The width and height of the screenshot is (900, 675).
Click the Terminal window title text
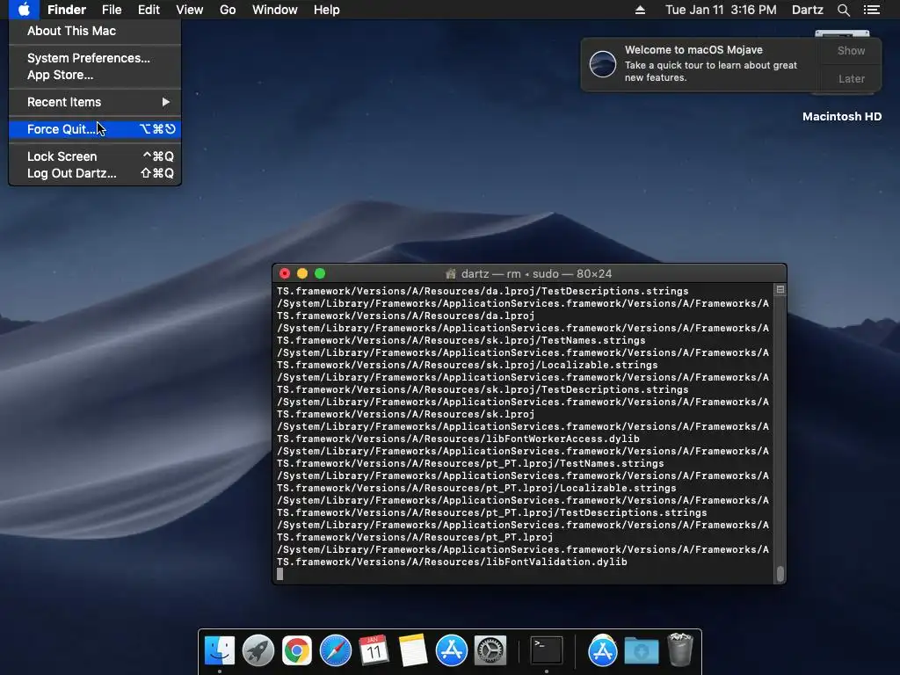[536, 274]
